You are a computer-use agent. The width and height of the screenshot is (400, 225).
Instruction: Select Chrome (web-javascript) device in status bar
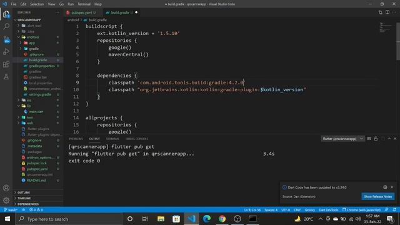361,210
